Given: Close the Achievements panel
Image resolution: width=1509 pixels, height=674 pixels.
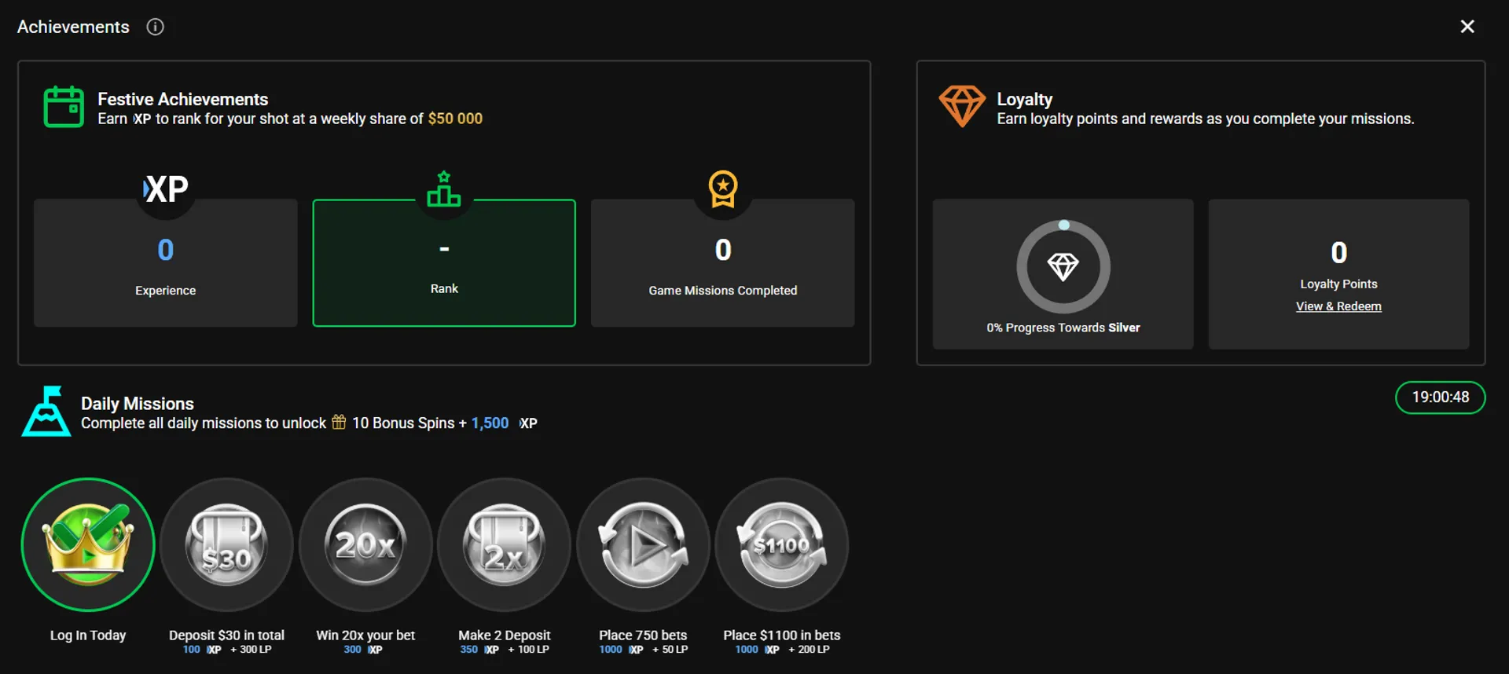Looking at the screenshot, I should [1467, 27].
